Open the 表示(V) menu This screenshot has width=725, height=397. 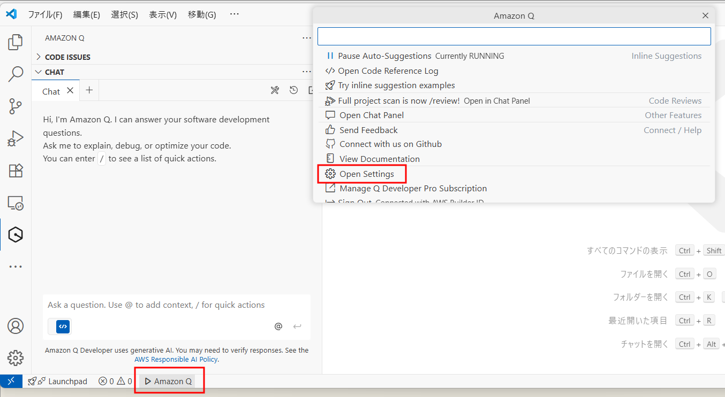[163, 14]
